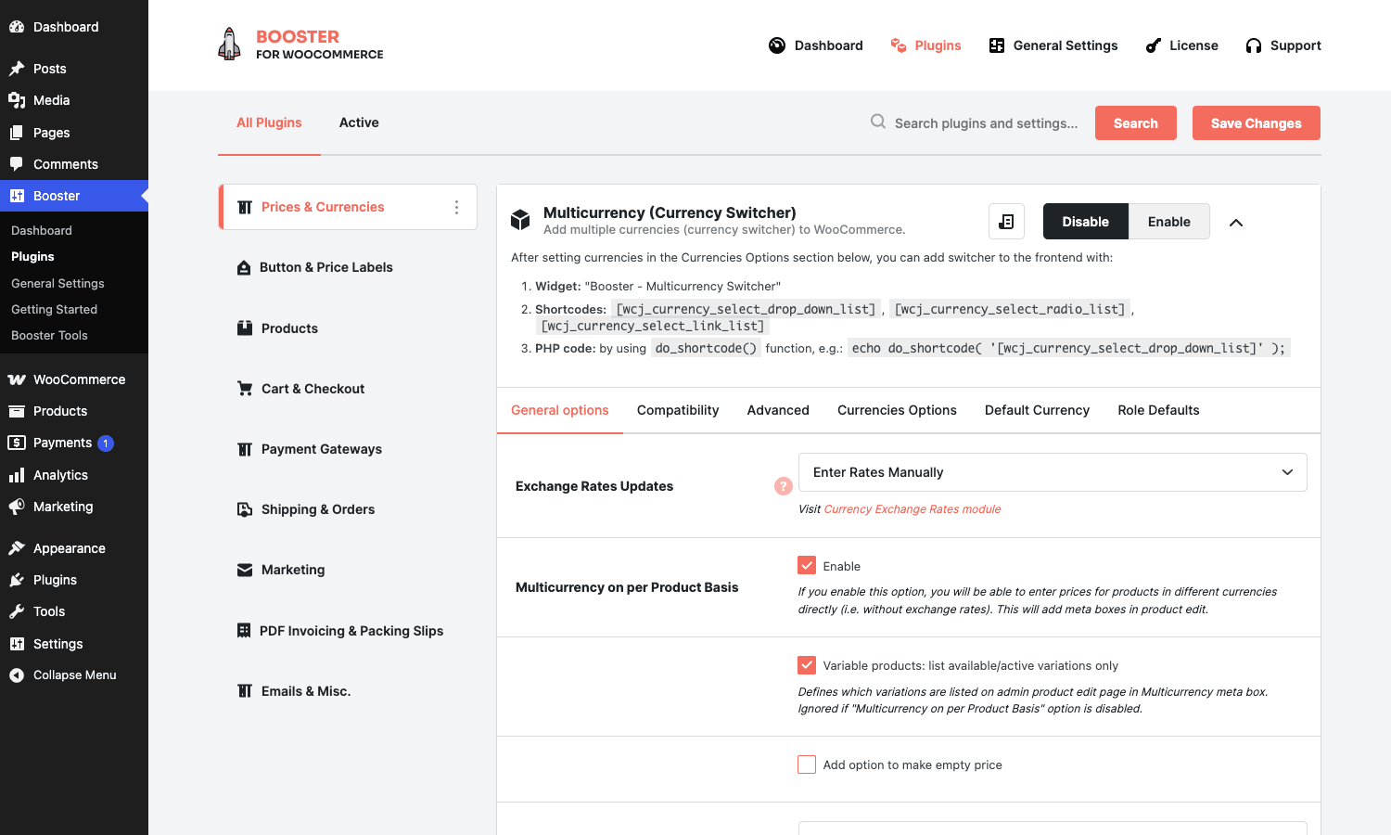Open Payments menu with notification badge
The height and width of the screenshot is (835, 1391).
coord(74,443)
